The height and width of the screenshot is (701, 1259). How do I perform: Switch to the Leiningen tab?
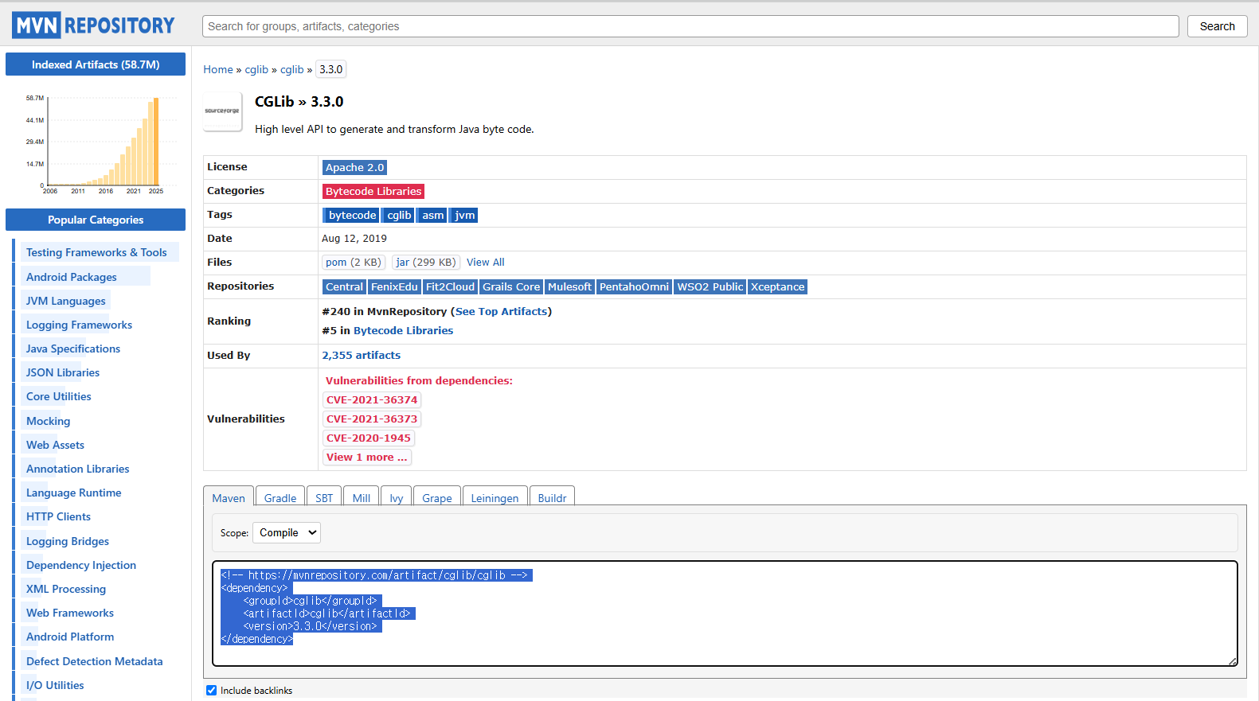(495, 498)
